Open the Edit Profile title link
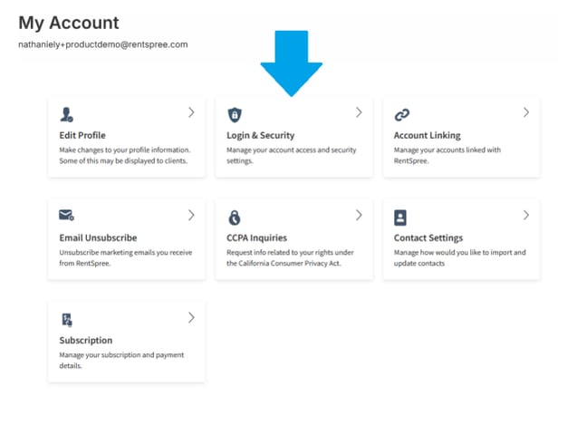577x425 pixels. [82, 135]
